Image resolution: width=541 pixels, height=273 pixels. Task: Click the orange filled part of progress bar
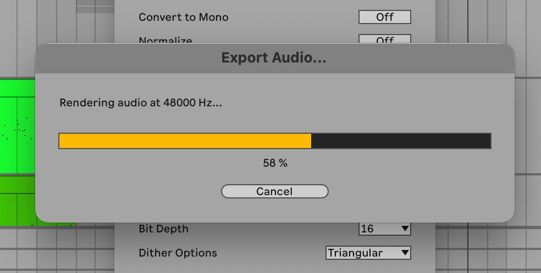pyautogui.click(x=185, y=141)
